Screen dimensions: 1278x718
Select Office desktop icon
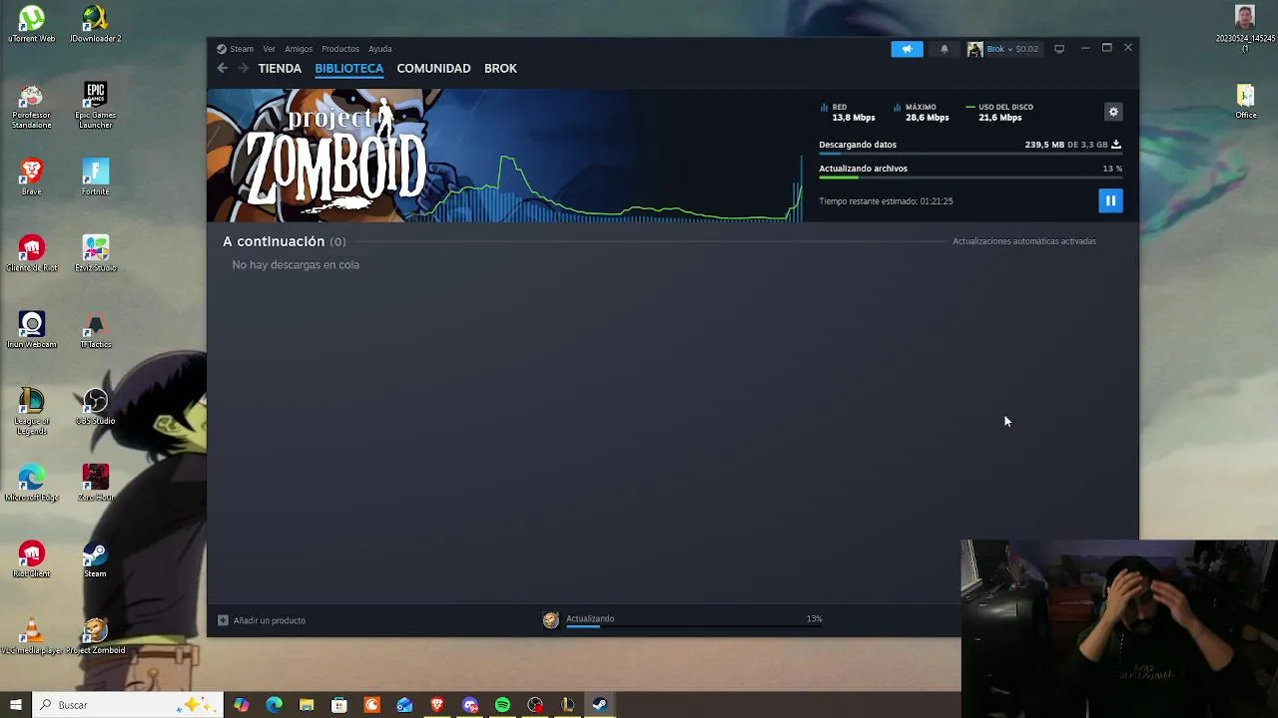click(x=1245, y=102)
